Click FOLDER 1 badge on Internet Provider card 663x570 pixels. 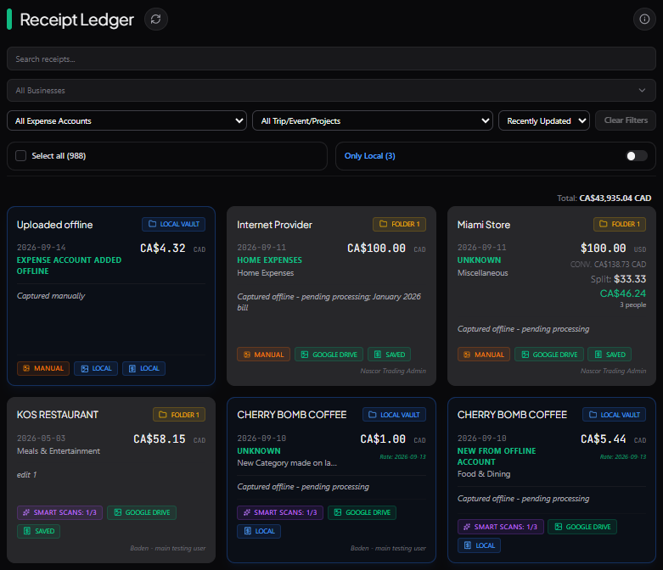[399, 225]
